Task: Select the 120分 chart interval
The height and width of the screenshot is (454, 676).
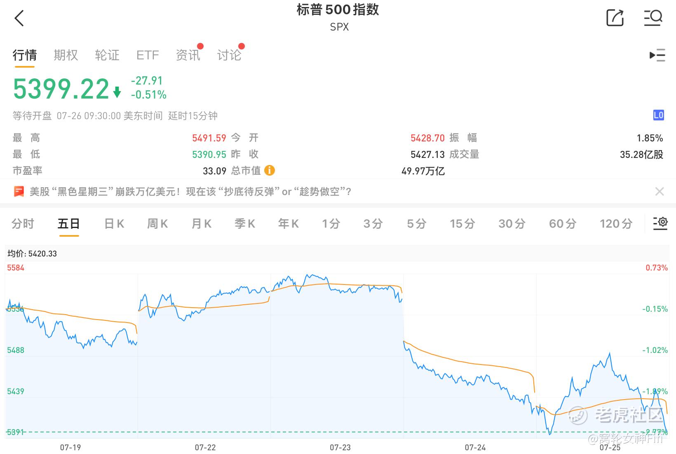Action: [x=616, y=223]
